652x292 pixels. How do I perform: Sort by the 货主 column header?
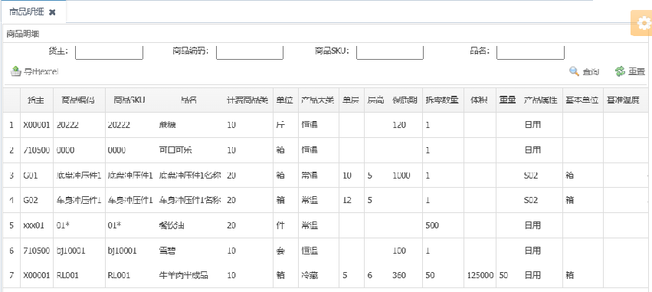37,100
